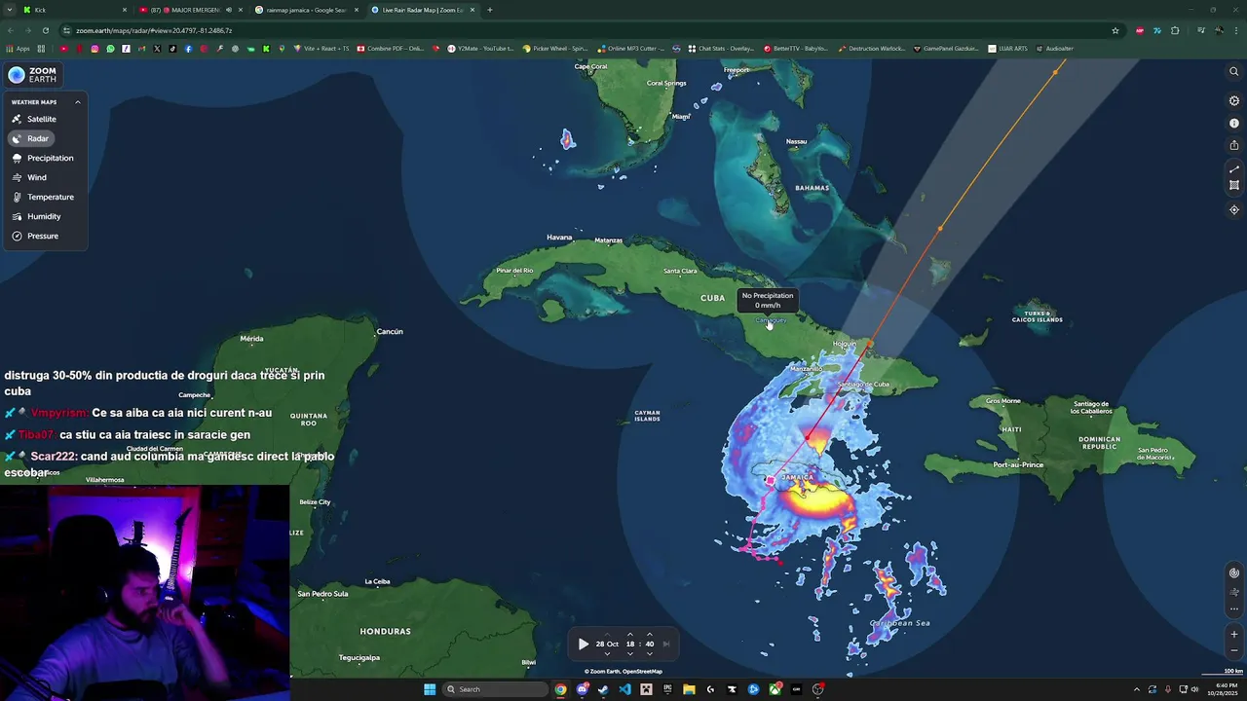Toggle the radar overlay layer icon
Image resolution: width=1247 pixels, height=701 pixels.
pos(1234,572)
